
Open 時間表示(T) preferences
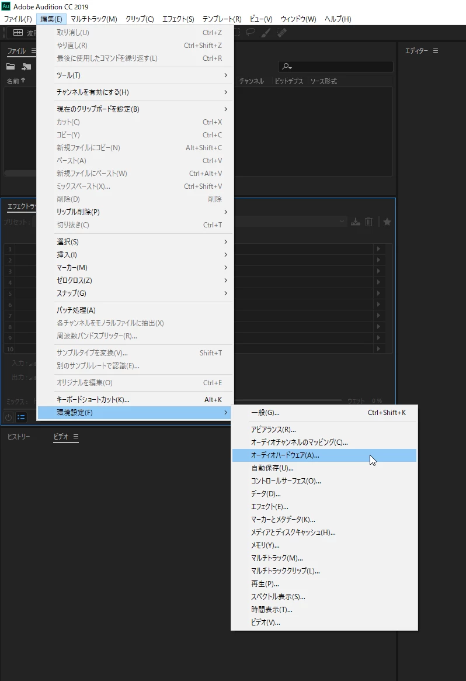pos(324,609)
